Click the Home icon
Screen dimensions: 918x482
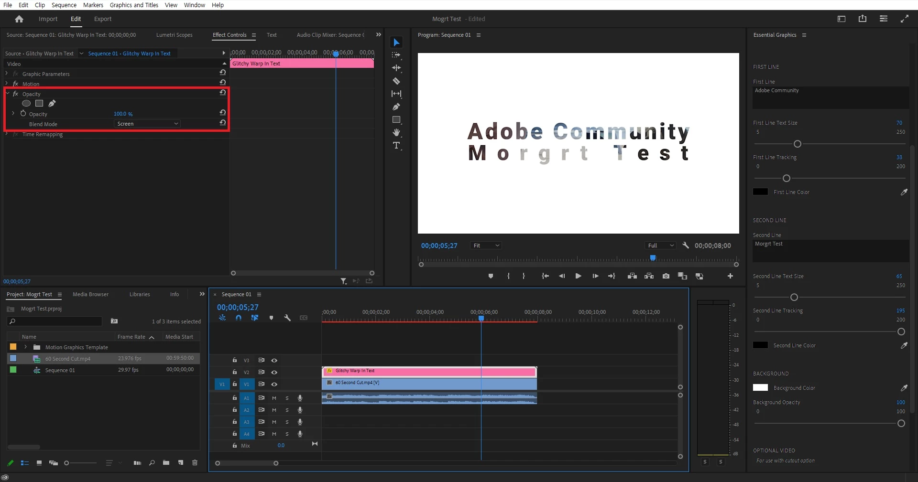pyautogui.click(x=19, y=19)
